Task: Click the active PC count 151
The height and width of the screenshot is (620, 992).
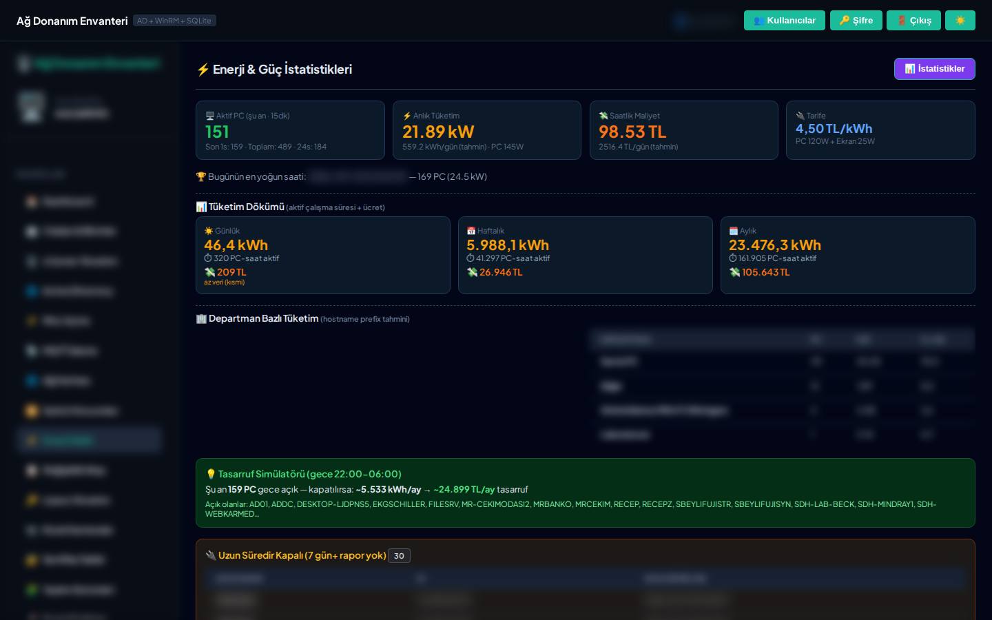Action: 217,132
